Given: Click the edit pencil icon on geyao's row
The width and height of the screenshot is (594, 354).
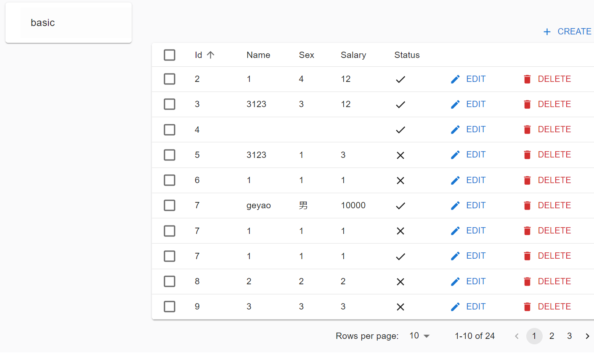Looking at the screenshot, I should point(456,205).
